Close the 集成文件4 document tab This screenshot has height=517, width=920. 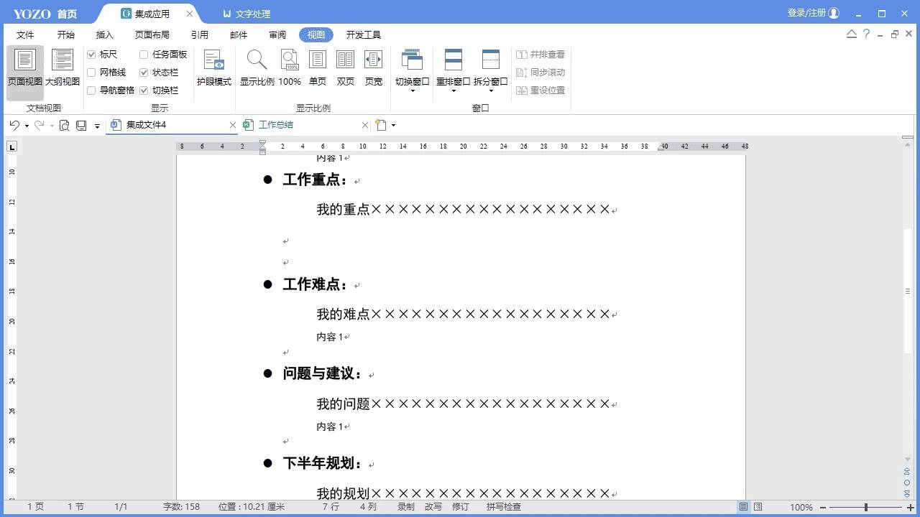coord(232,125)
